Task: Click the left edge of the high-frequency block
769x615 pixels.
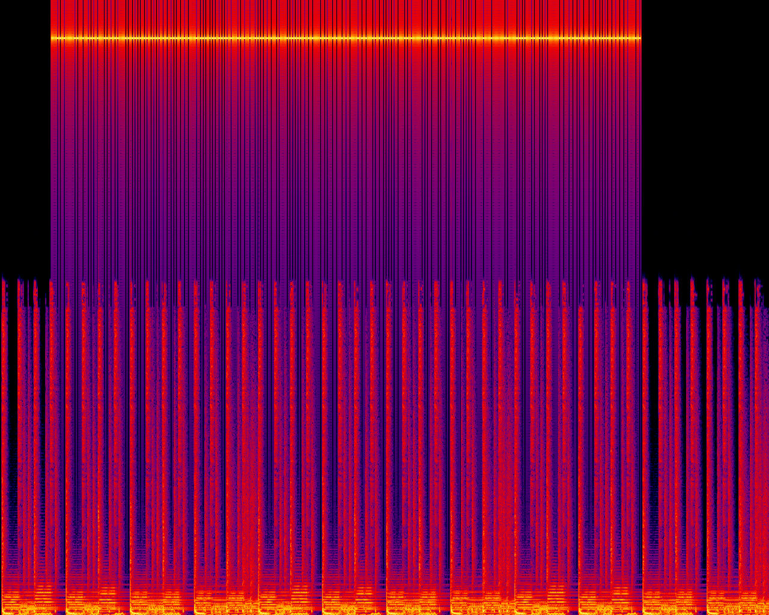Action: [51, 150]
